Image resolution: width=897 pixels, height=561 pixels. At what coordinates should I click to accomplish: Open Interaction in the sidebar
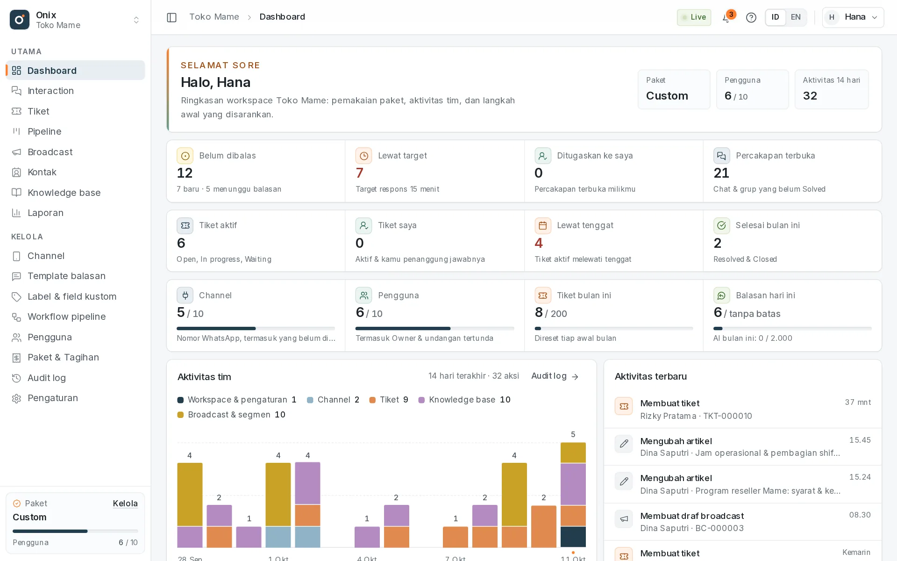tap(75, 91)
